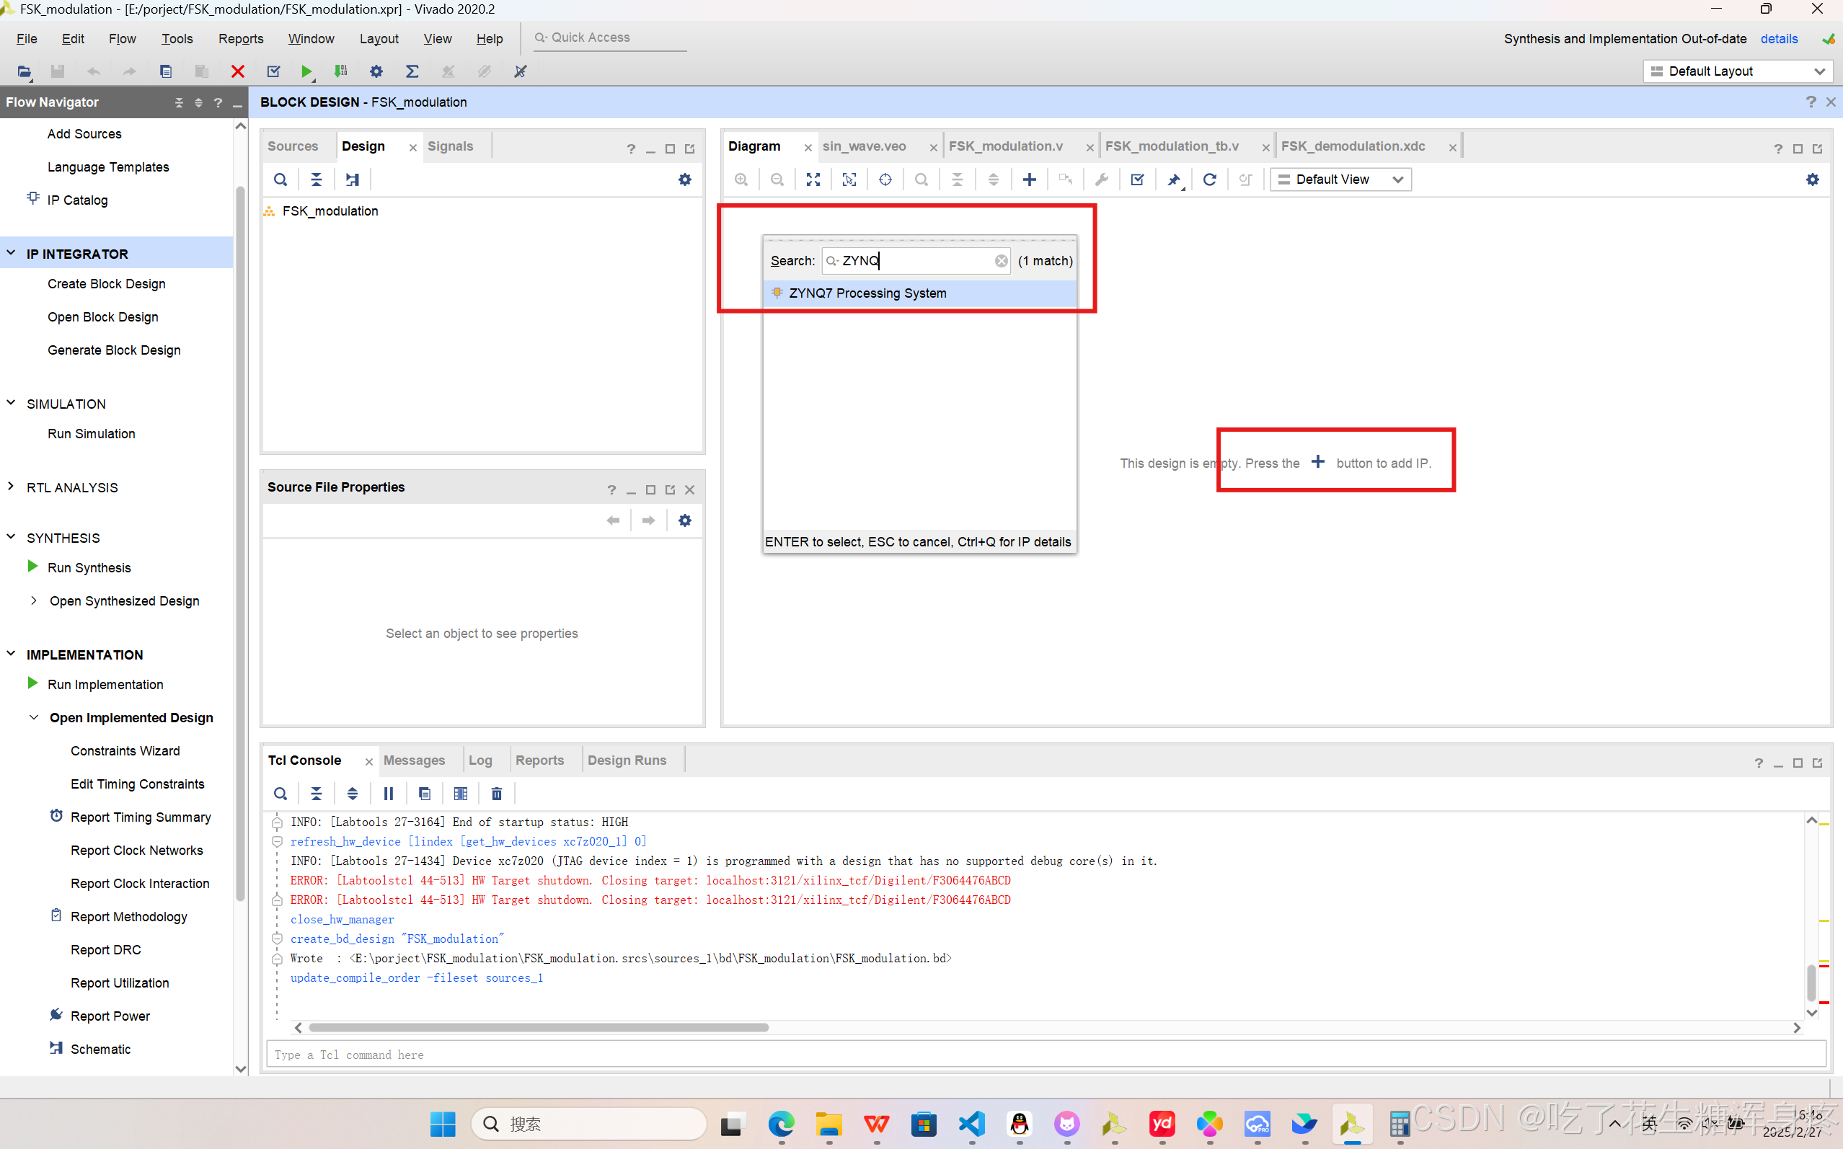Click the Regenerate Layout icon in Diagram toolbar
The width and height of the screenshot is (1843, 1149).
1209,179
